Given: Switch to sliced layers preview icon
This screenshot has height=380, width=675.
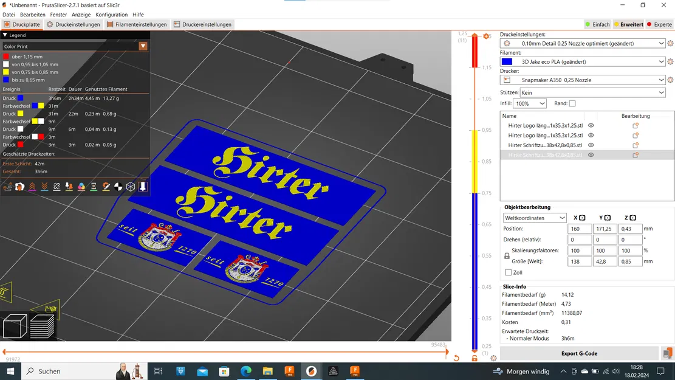Looking at the screenshot, I should pyautogui.click(x=42, y=326).
